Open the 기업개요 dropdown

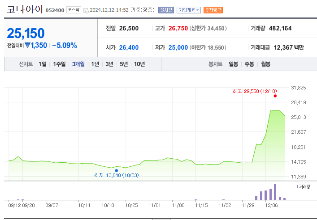click(x=189, y=10)
